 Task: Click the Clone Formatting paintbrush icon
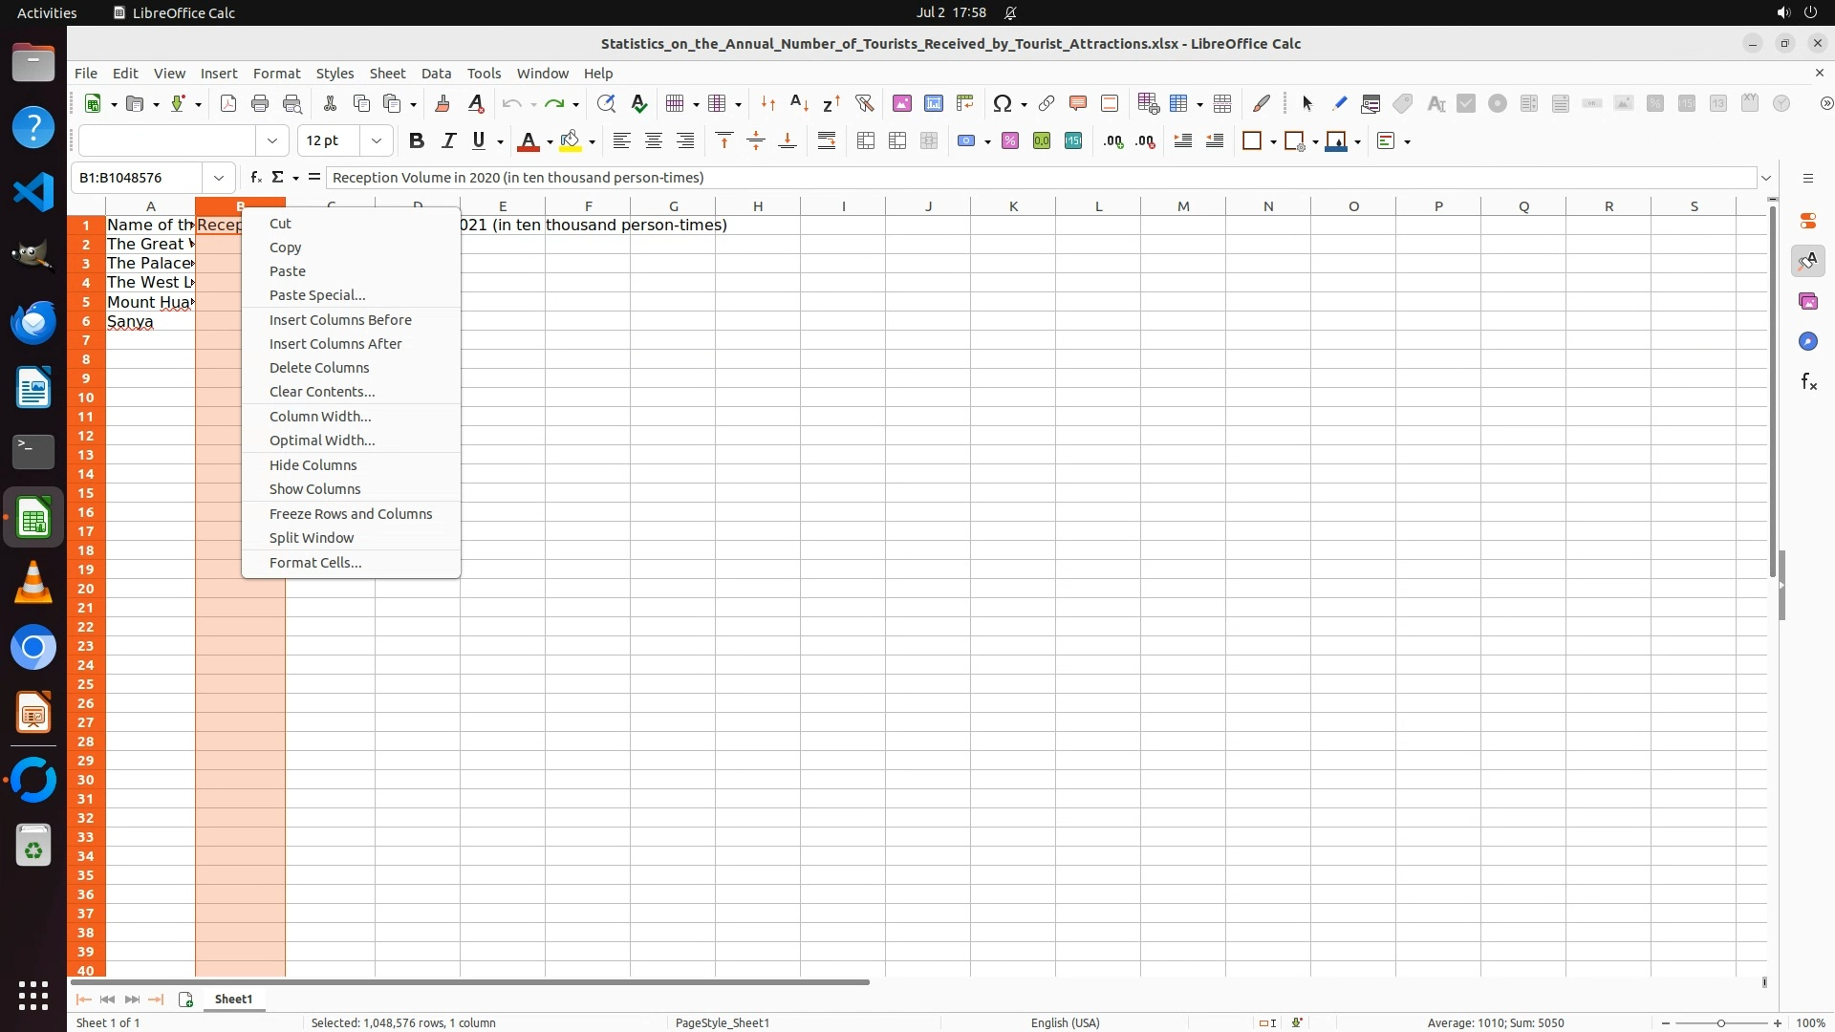tap(443, 103)
